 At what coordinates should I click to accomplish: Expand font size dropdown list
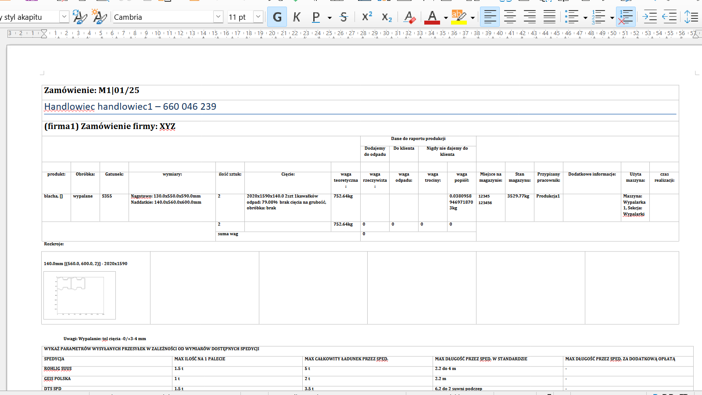tap(258, 17)
